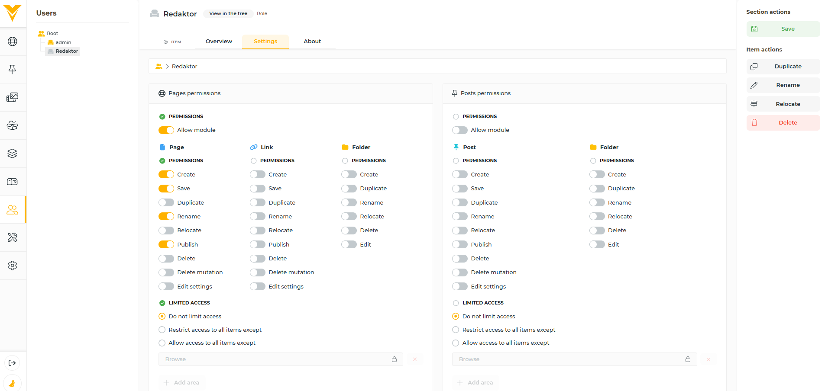
Task: Select the Root node in users tree
Action: pyautogui.click(x=52, y=33)
